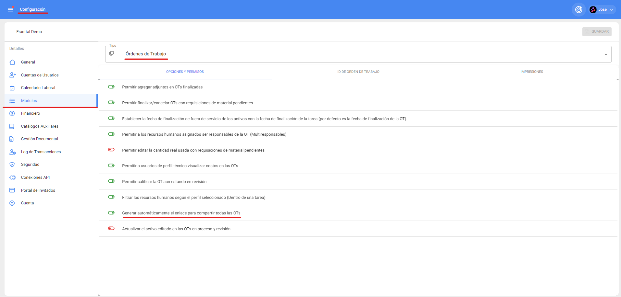Viewport: 621px width, 297px height.
Task: Select Gestión Documental in sidebar
Action: 39,139
